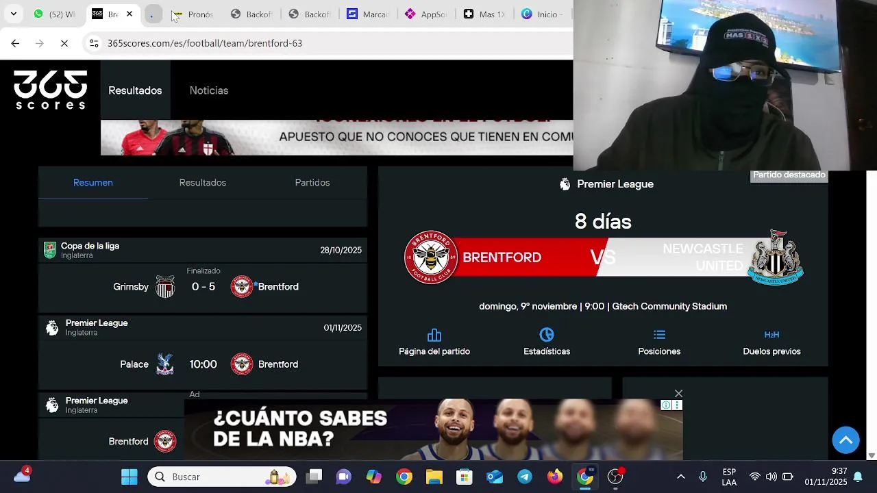The height and width of the screenshot is (493, 877).
Task: Stop loading the page with the X button
Action: 64,43
